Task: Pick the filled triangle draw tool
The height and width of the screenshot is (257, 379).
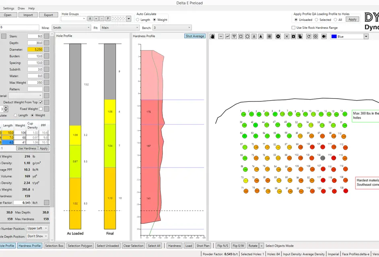Action: point(261,36)
